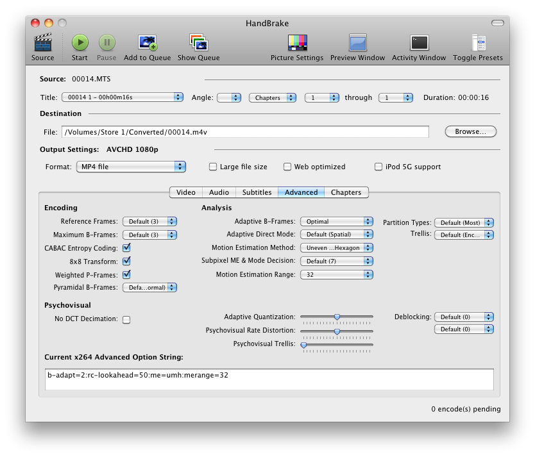Add the job via Add to Queue
The width and height of the screenshot is (535, 457).
(147, 43)
